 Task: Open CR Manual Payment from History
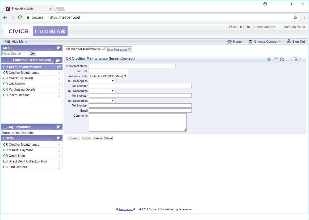tap(18, 150)
